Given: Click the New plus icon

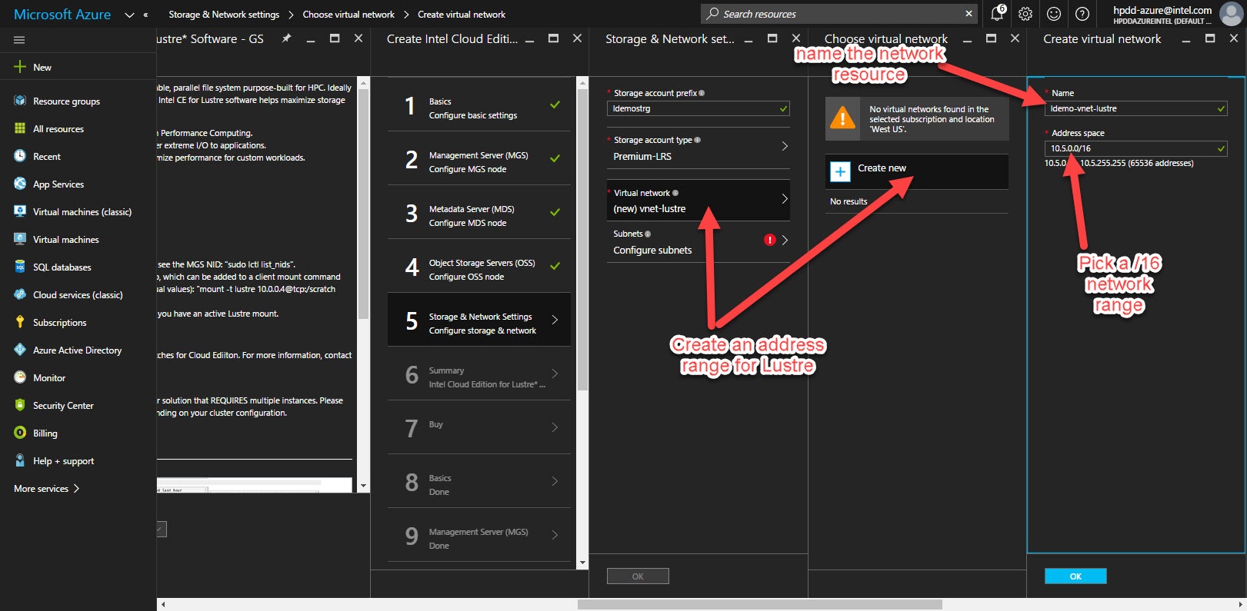Looking at the screenshot, I should (x=20, y=67).
